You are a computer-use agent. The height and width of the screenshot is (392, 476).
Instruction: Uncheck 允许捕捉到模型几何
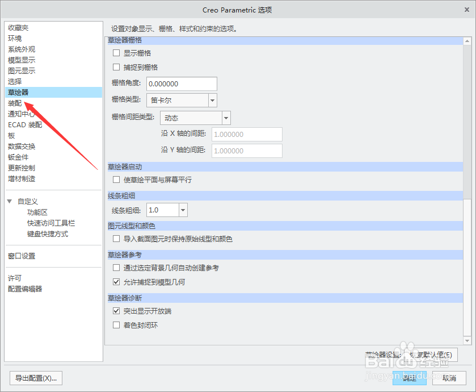[x=116, y=282]
